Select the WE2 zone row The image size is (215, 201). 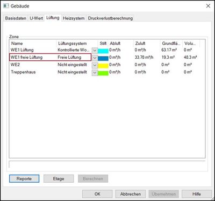pyautogui.click(x=107, y=65)
